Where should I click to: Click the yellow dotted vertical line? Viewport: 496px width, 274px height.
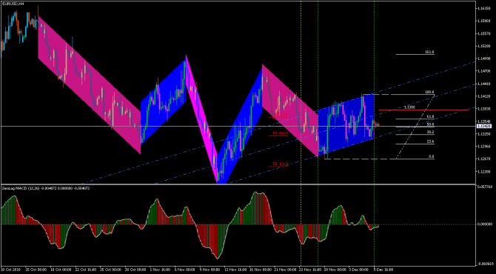pos(301,133)
